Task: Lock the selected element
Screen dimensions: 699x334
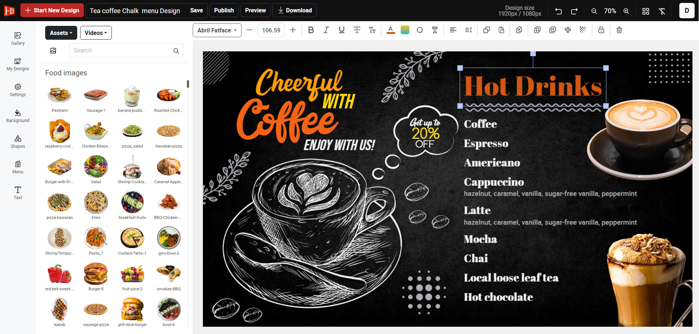Action: click(601, 30)
